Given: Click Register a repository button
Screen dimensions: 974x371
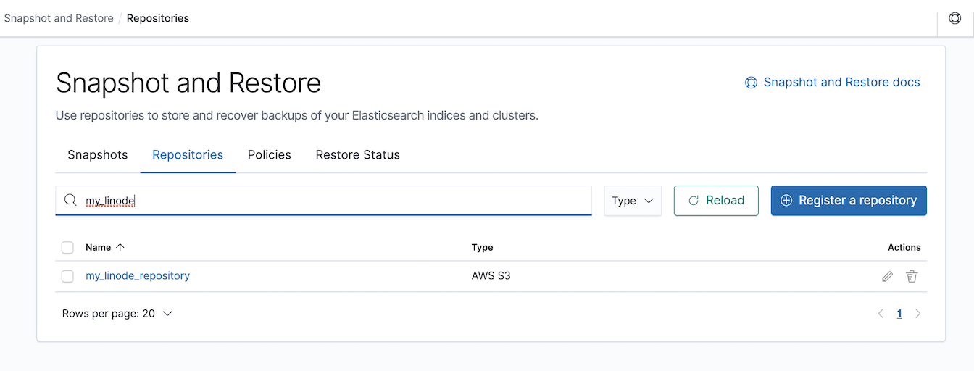Looking at the screenshot, I should point(849,201).
